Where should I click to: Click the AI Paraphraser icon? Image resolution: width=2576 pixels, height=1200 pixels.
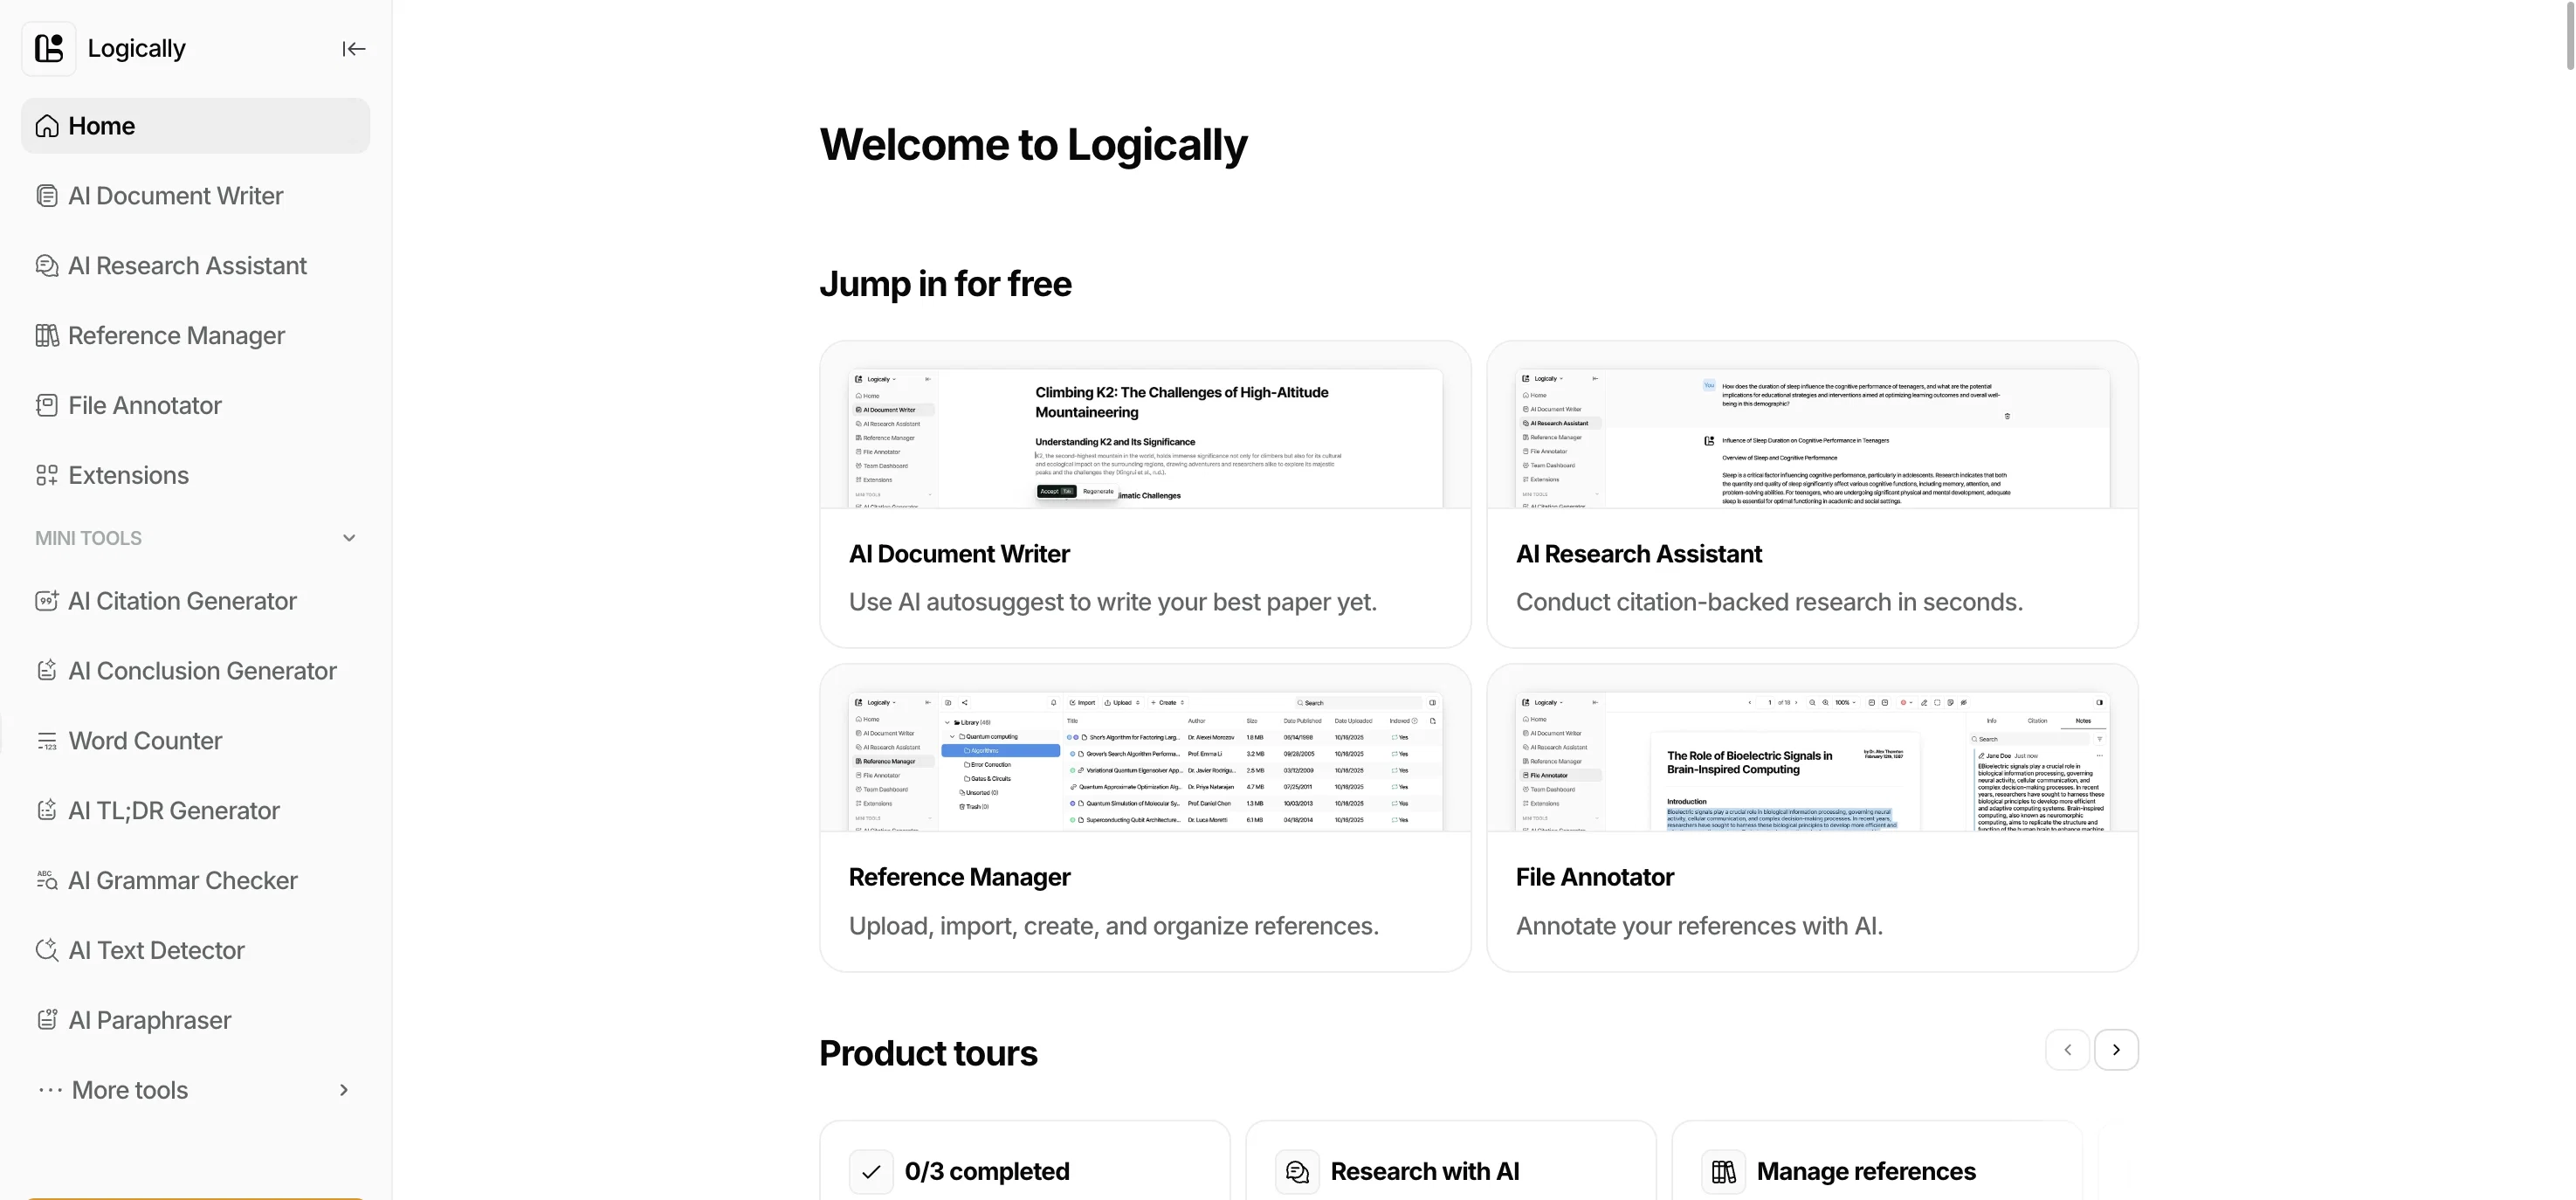[47, 1021]
